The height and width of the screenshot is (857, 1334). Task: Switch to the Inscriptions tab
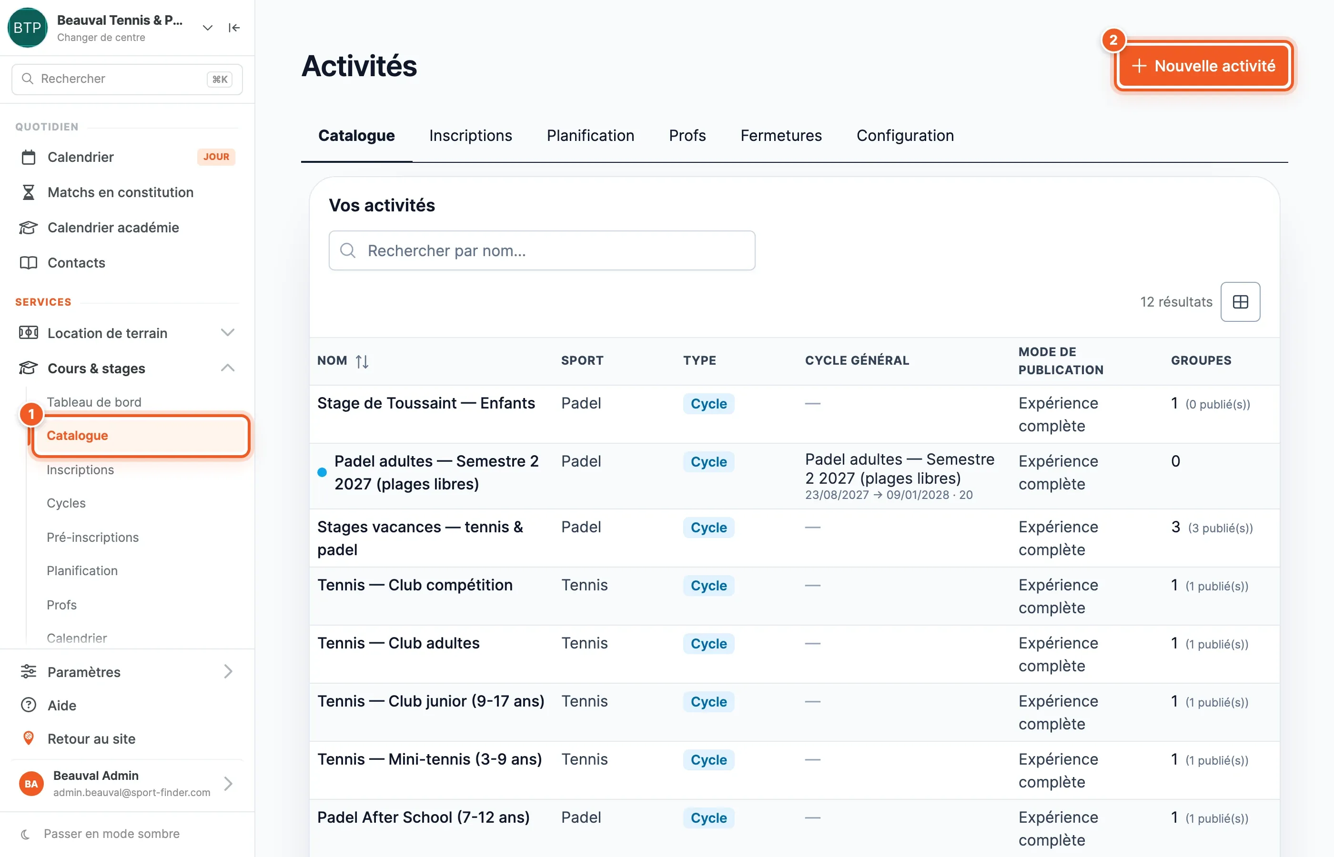point(470,135)
